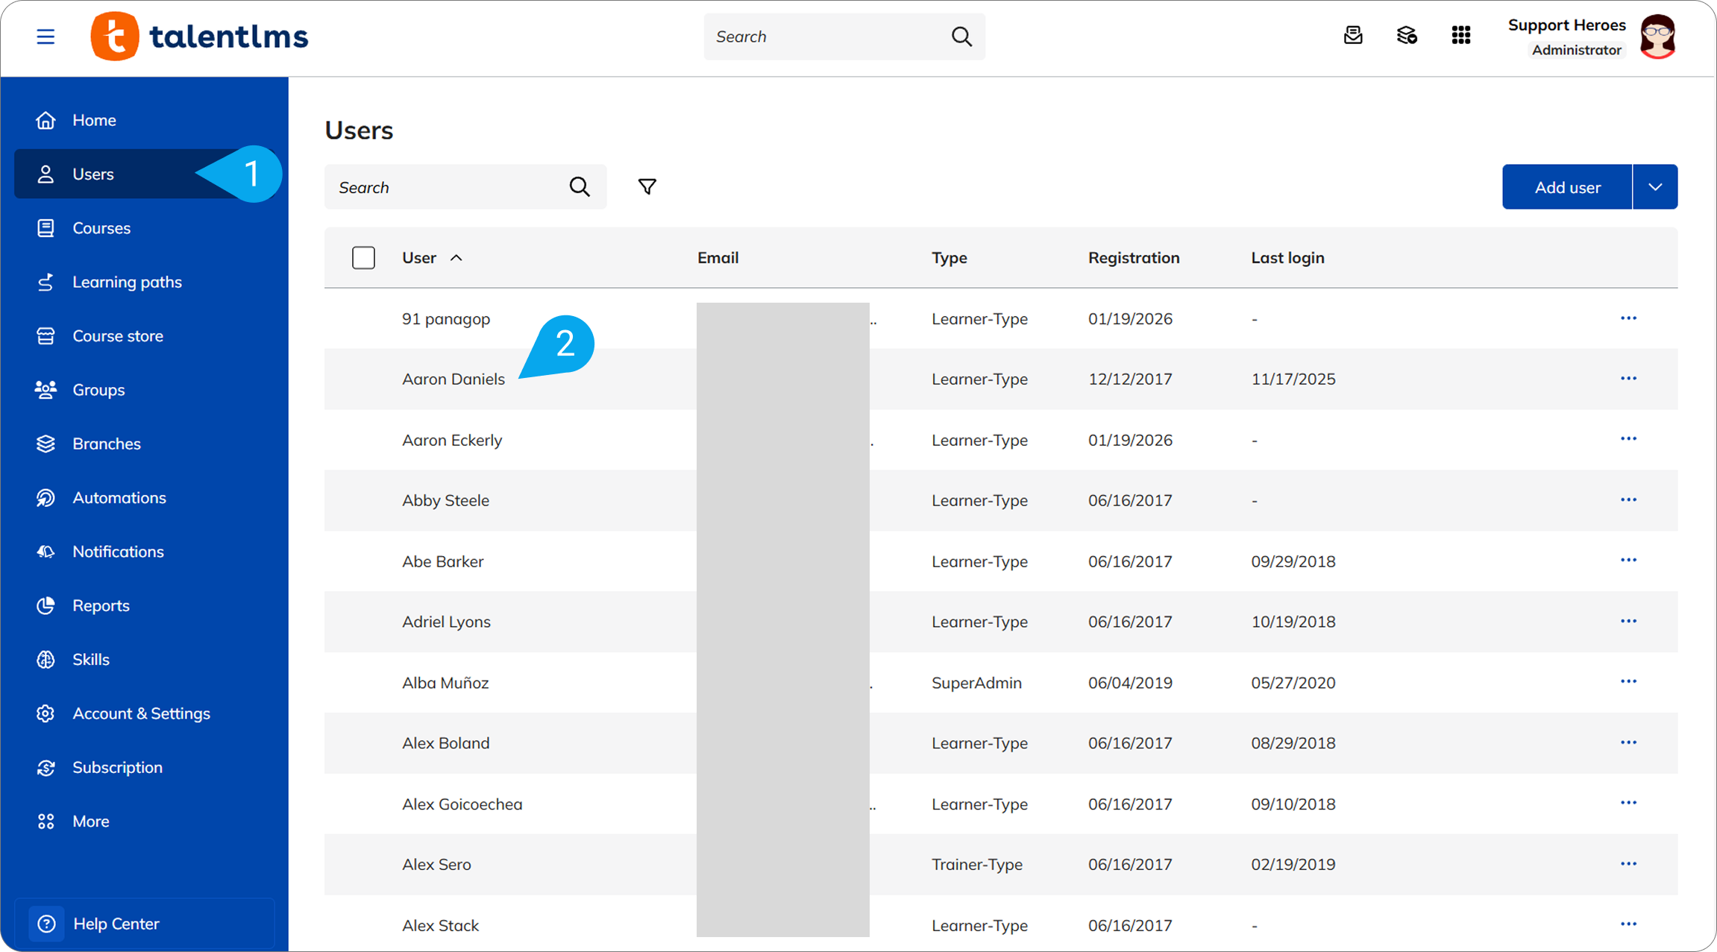Open options for Abe Barker row
The image size is (1717, 952).
pos(1628,561)
